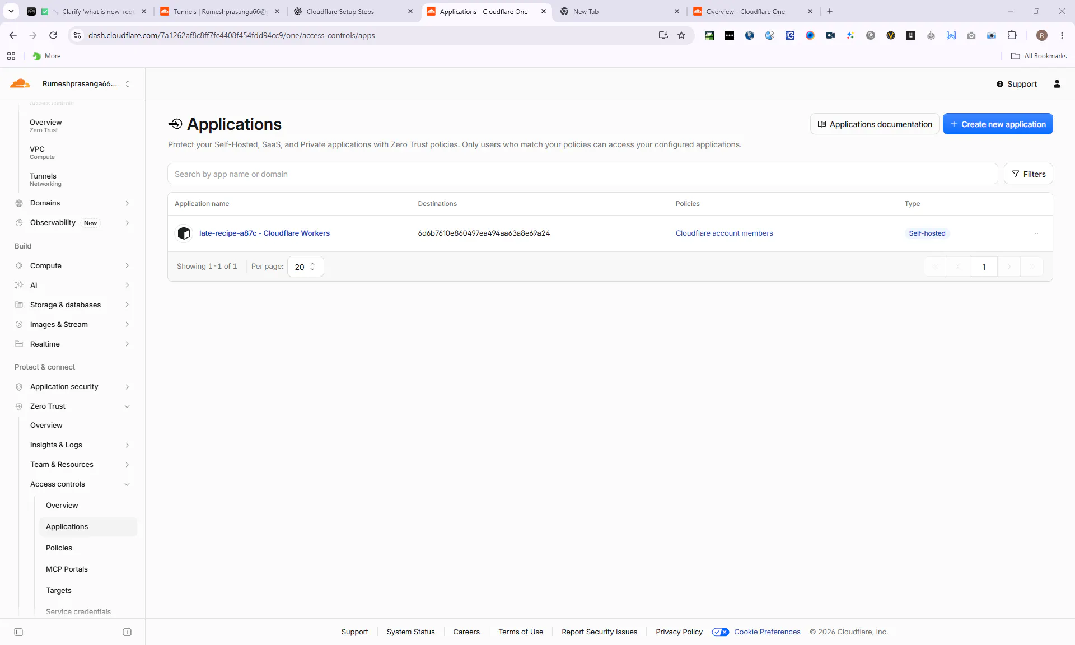Viewport: 1075px width, 645px height.
Task: Collapse the sidebar using the bottom-left panel icon
Action: (18, 632)
